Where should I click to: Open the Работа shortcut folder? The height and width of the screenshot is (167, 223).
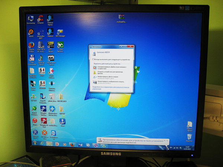(190, 126)
